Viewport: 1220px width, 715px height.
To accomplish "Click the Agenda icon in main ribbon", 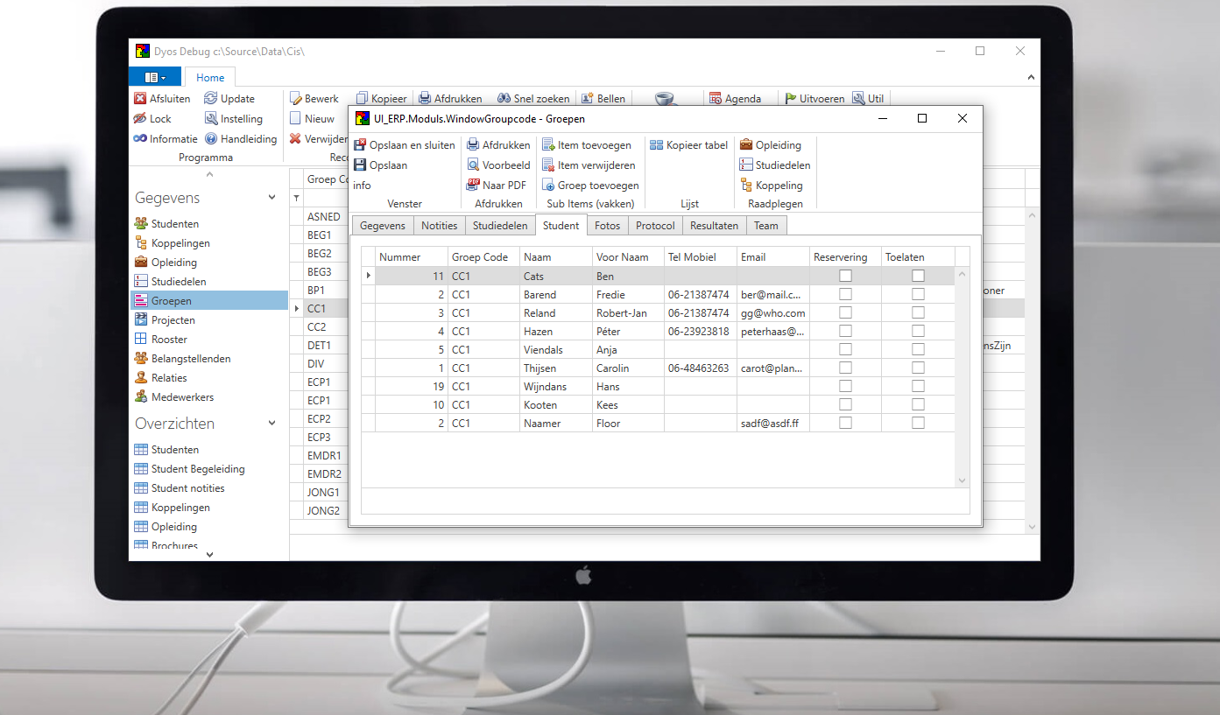I will 716,99.
